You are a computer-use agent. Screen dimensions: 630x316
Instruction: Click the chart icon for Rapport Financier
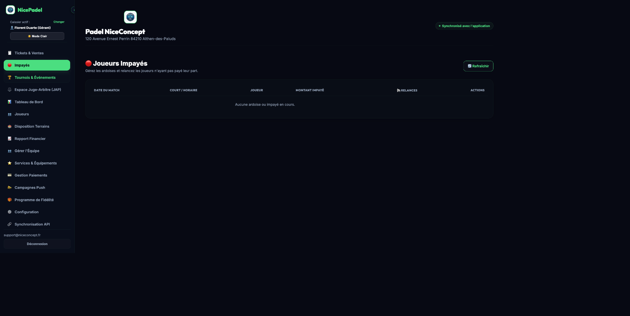pyautogui.click(x=10, y=139)
